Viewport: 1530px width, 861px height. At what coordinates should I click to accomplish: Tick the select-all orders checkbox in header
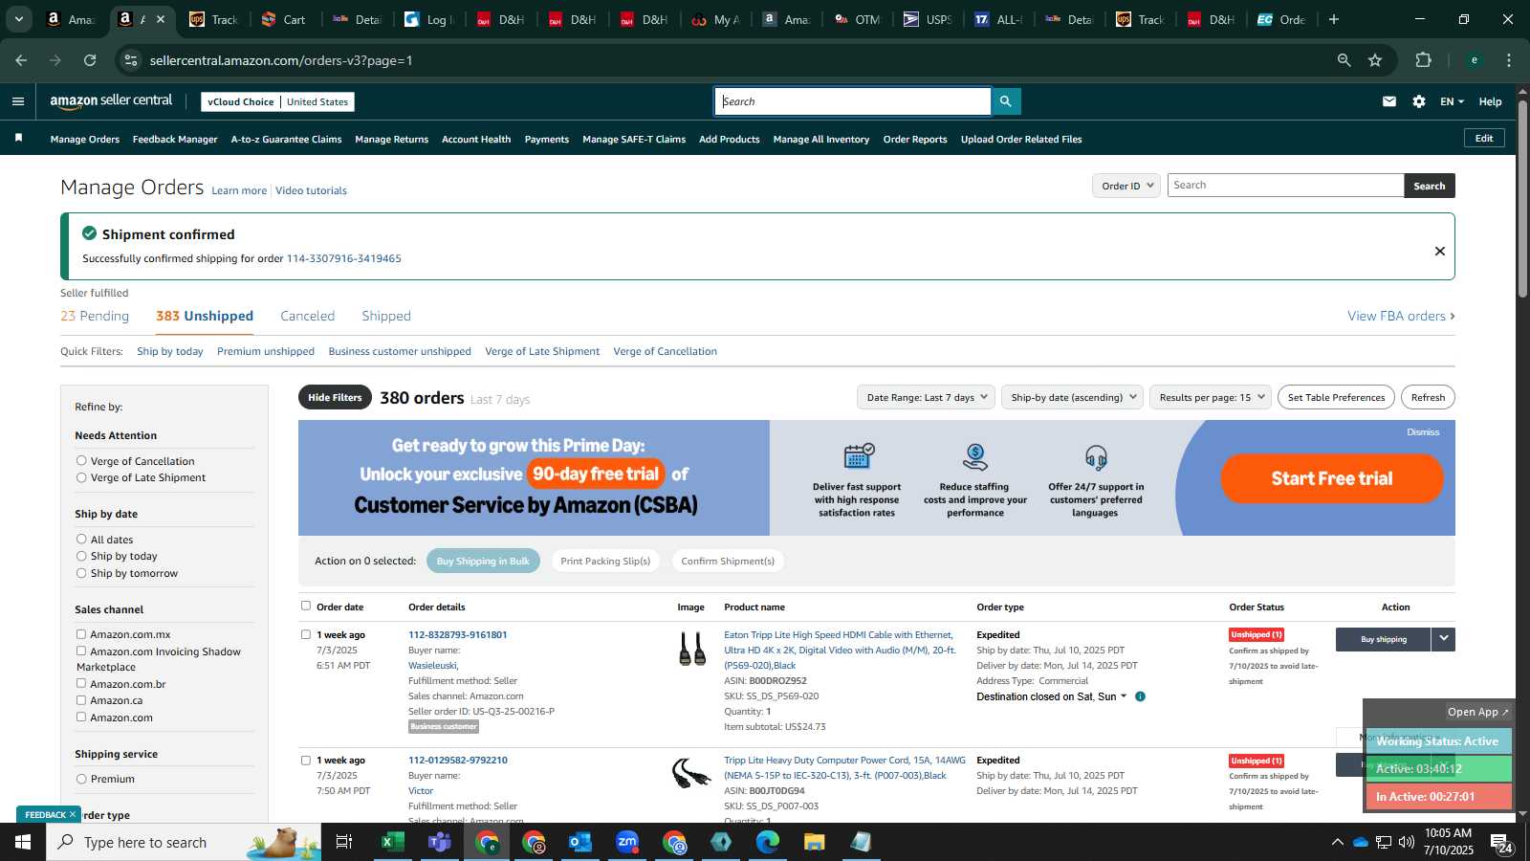tap(306, 606)
